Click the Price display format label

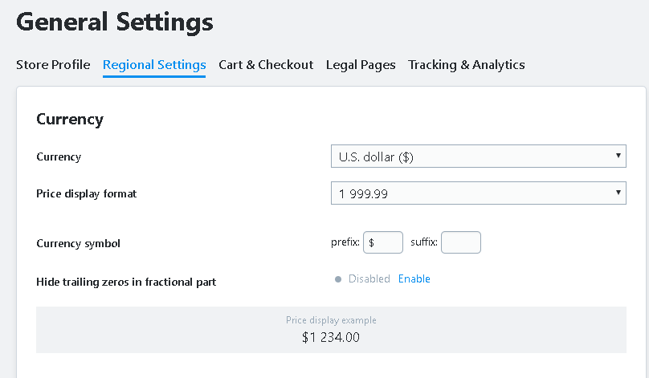tap(87, 194)
